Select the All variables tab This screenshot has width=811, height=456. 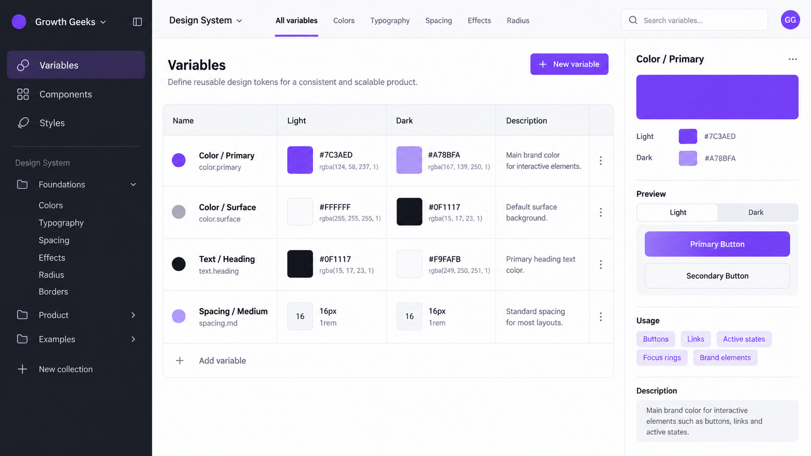296,20
